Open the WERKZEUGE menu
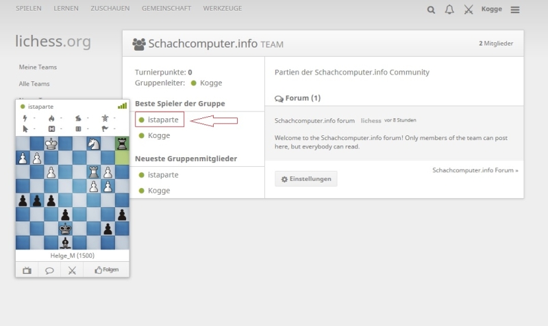 pyautogui.click(x=223, y=8)
